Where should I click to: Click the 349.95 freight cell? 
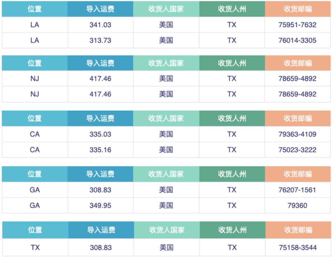tap(100, 205)
